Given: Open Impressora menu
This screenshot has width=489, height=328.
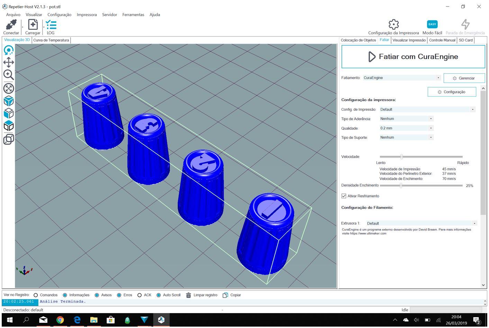Looking at the screenshot, I should (x=87, y=15).
